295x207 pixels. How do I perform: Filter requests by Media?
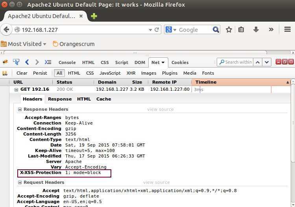coord(190,73)
